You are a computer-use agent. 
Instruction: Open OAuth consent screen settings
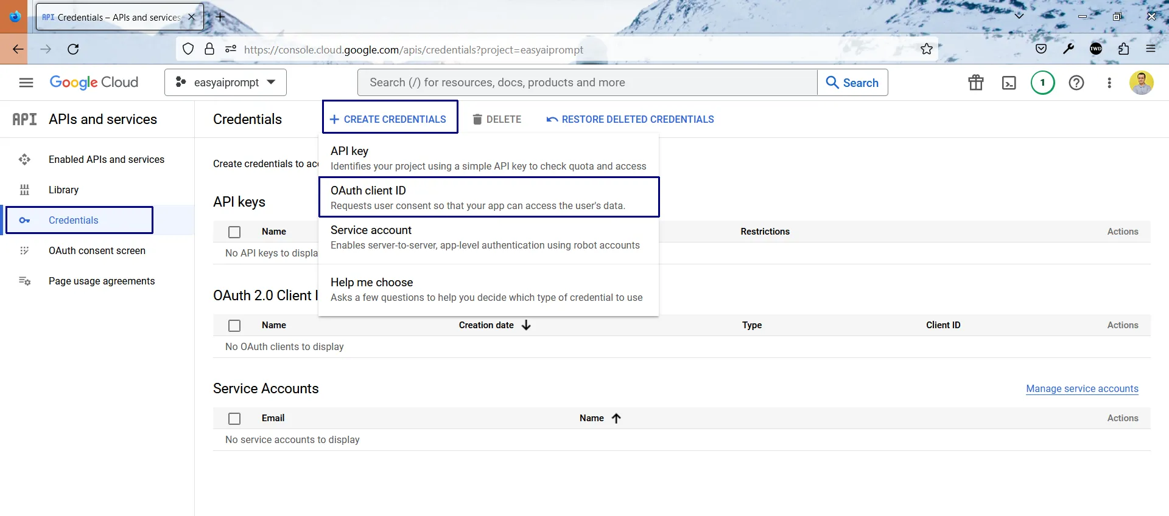click(97, 250)
